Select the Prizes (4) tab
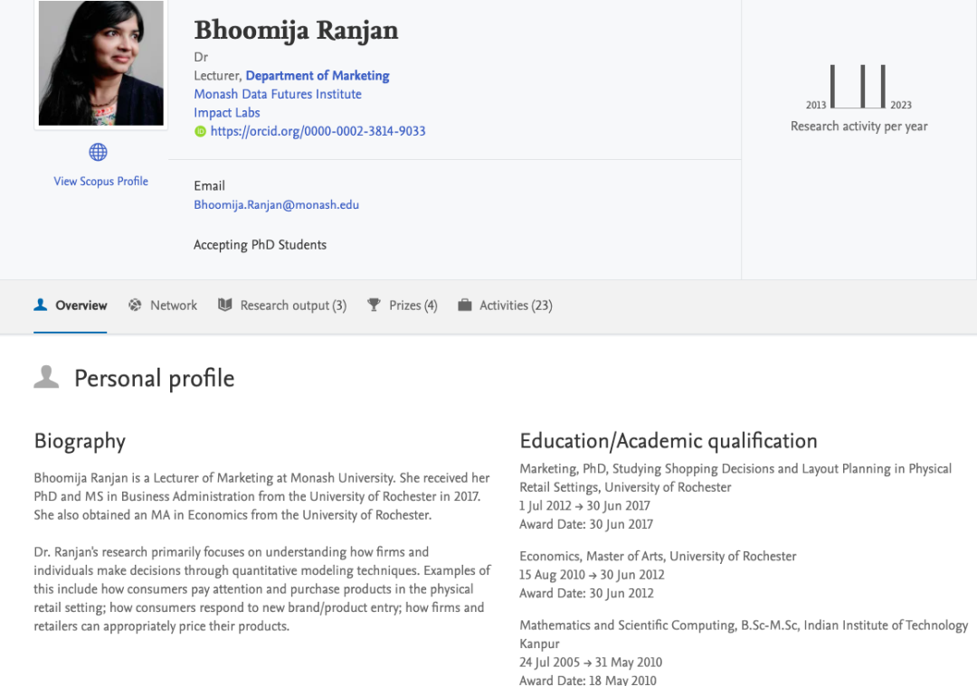Image resolution: width=977 pixels, height=686 pixels. pos(413,305)
